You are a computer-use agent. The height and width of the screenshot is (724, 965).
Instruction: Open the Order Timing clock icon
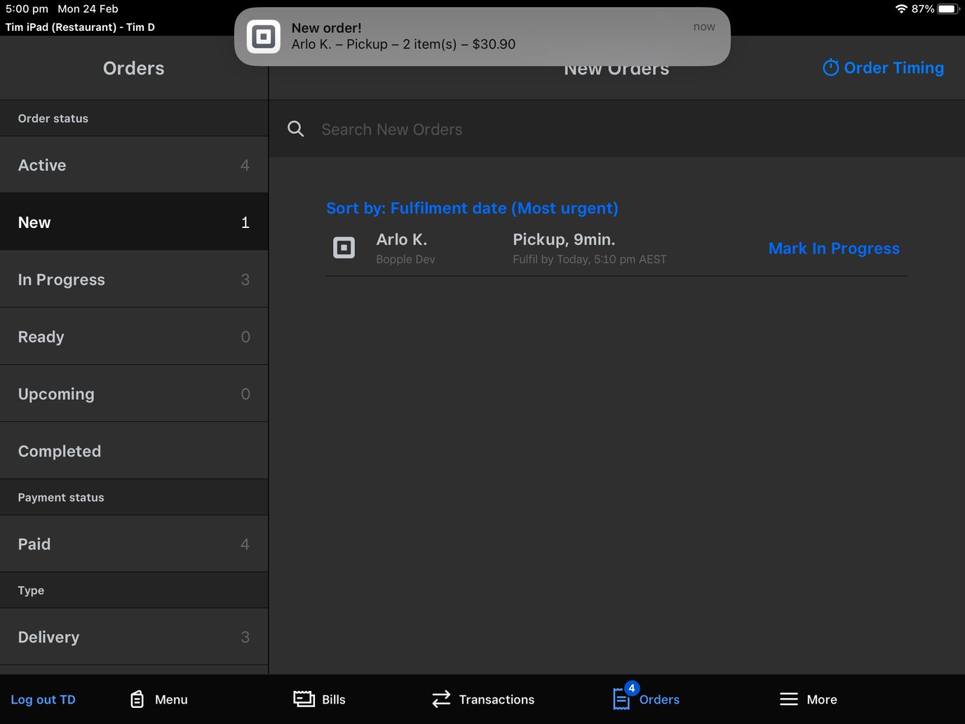point(831,67)
